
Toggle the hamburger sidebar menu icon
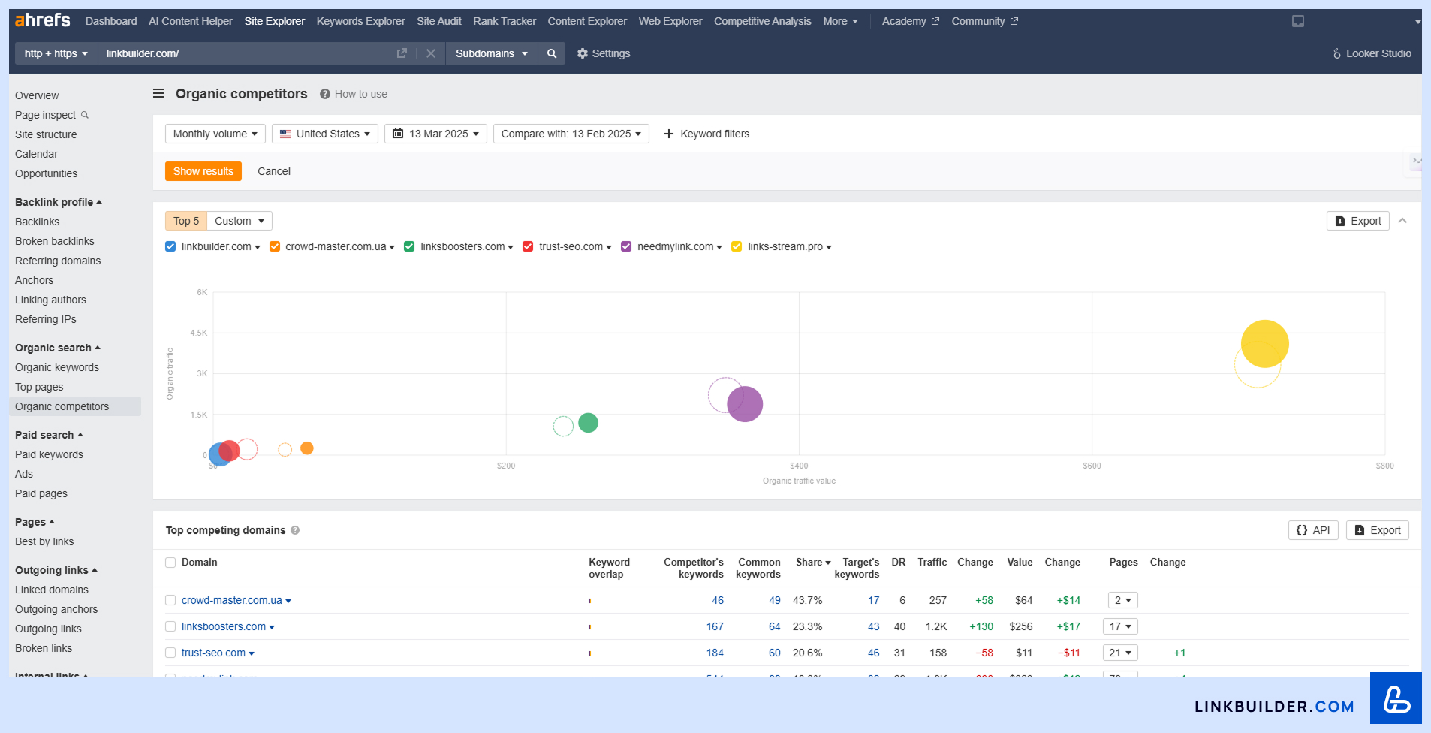click(x=158, y=94)
